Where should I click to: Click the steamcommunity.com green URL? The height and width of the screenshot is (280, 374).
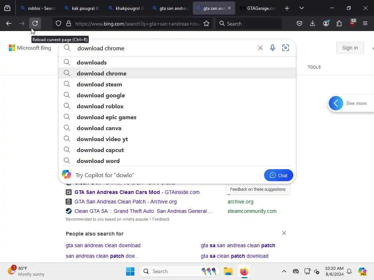tap(252, 211)
